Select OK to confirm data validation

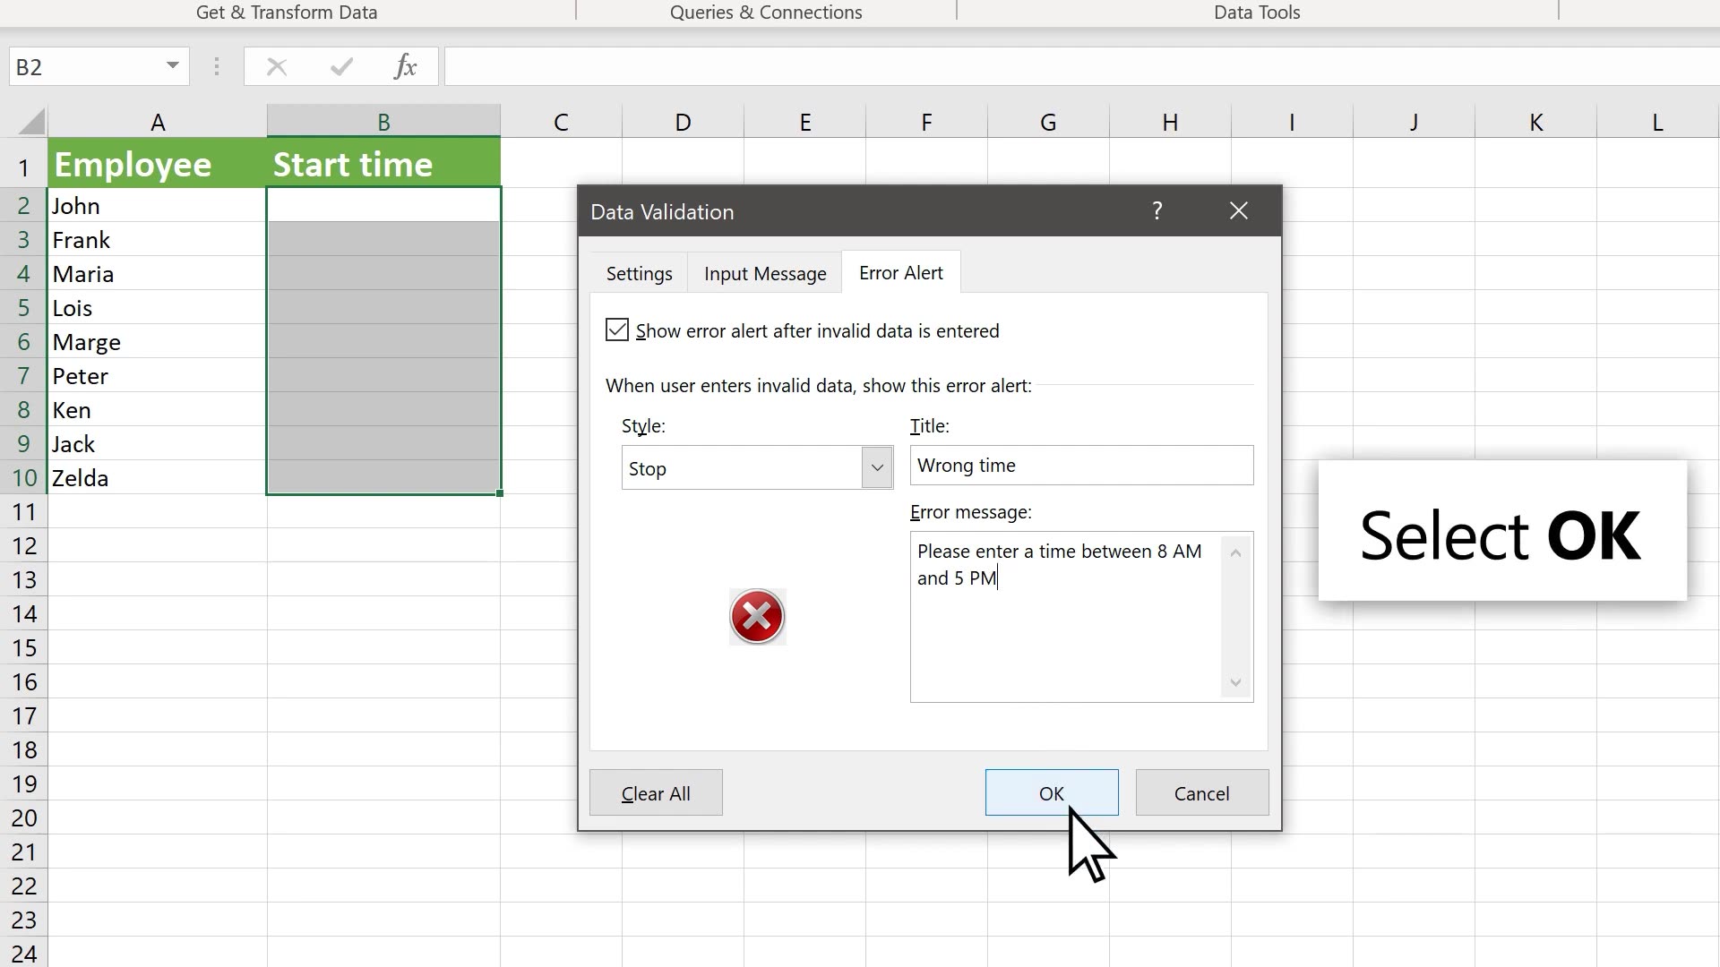tap(1051, 792)
